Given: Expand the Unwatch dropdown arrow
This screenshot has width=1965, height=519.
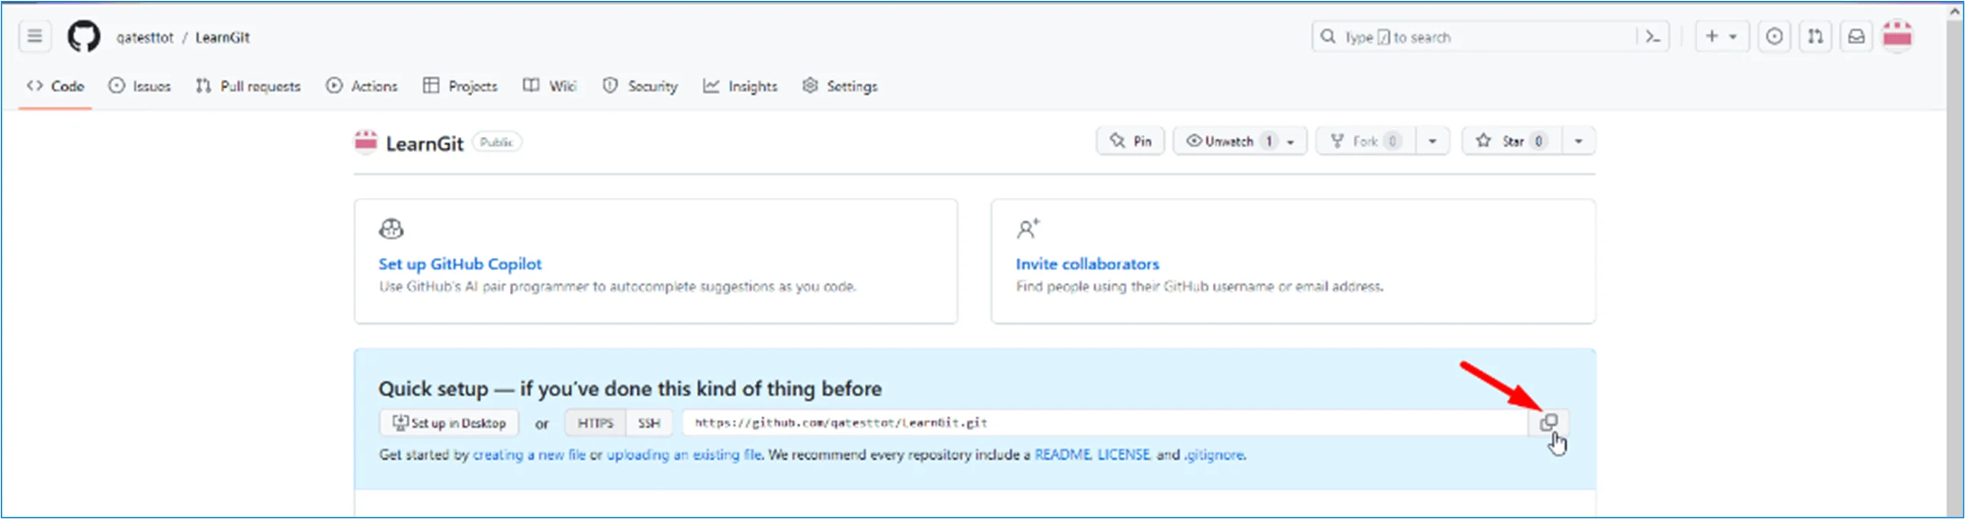Looking at the screenshot, I should pos(1290,142).
